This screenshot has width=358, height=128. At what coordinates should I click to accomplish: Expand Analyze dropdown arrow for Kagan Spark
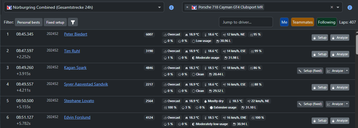347,71
